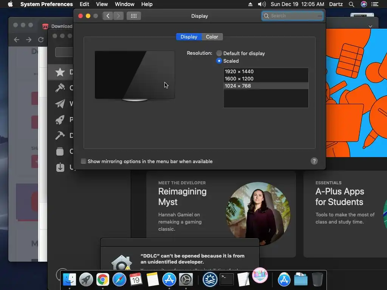Open Discover star icon in App Store sidebar
This screenshot has width=387, height=290.
[x=60, y=72]
